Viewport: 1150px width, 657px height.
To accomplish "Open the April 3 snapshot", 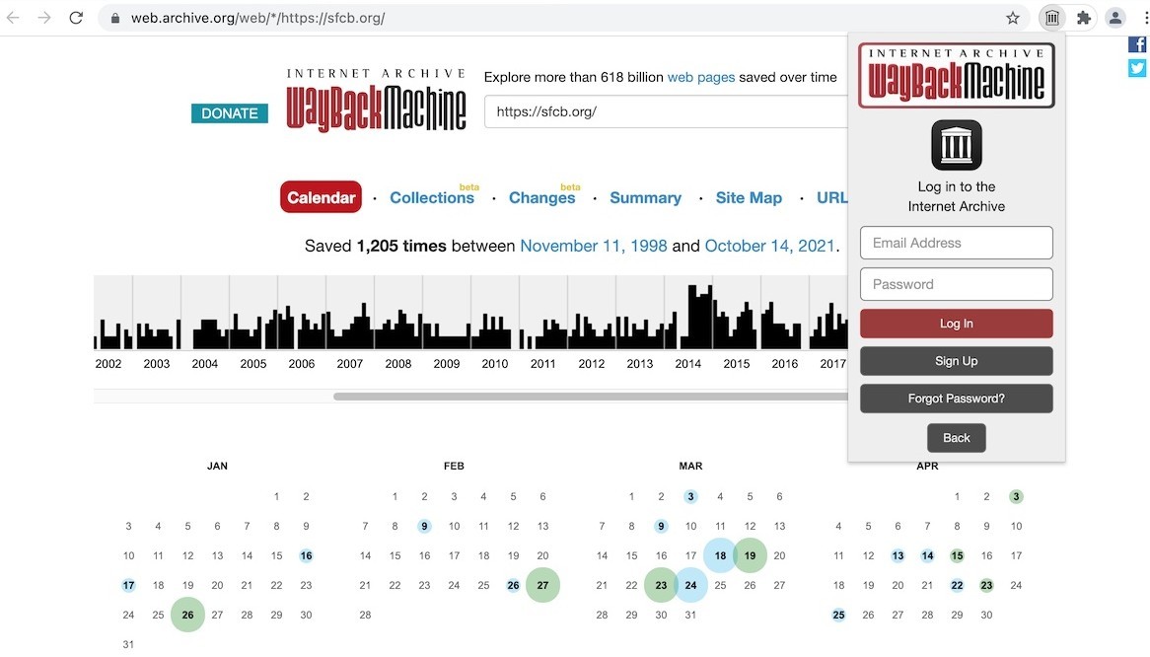I will (1016, 496).
